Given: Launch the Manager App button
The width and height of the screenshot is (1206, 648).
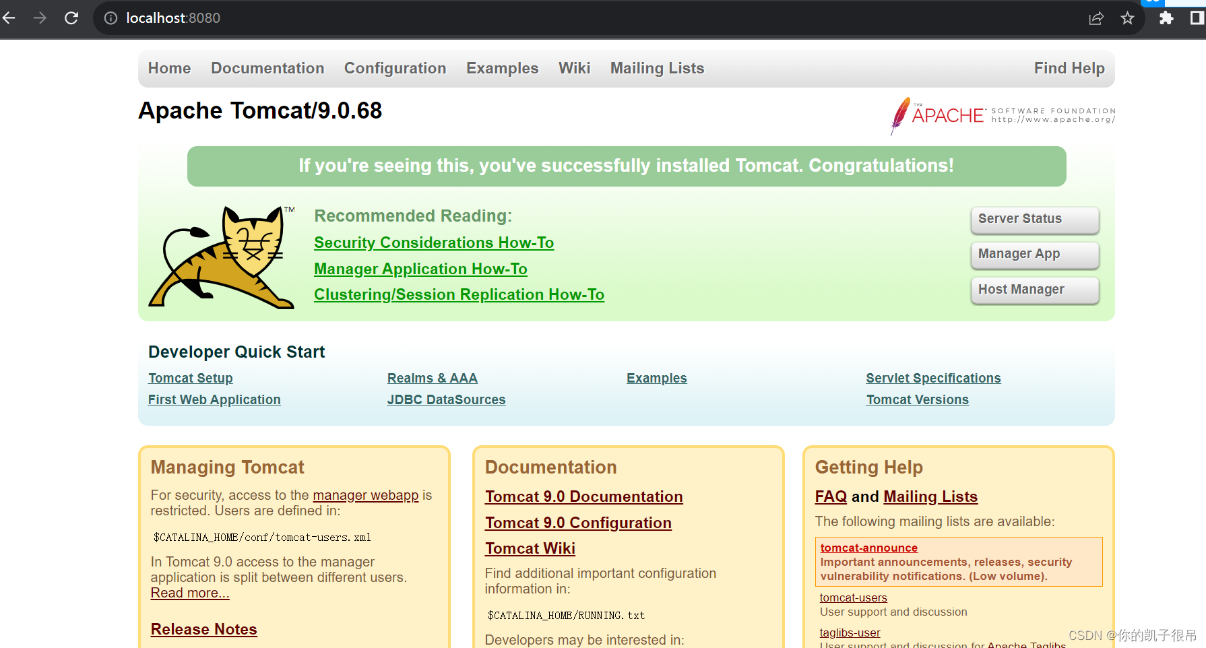Looking at the screenshot, I should click(1035, 255).
